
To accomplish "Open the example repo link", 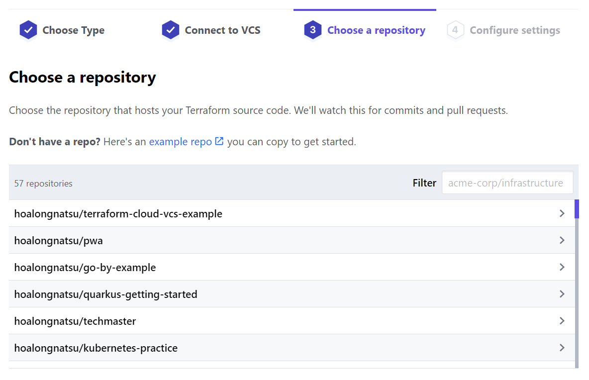I will coord(181,142).
